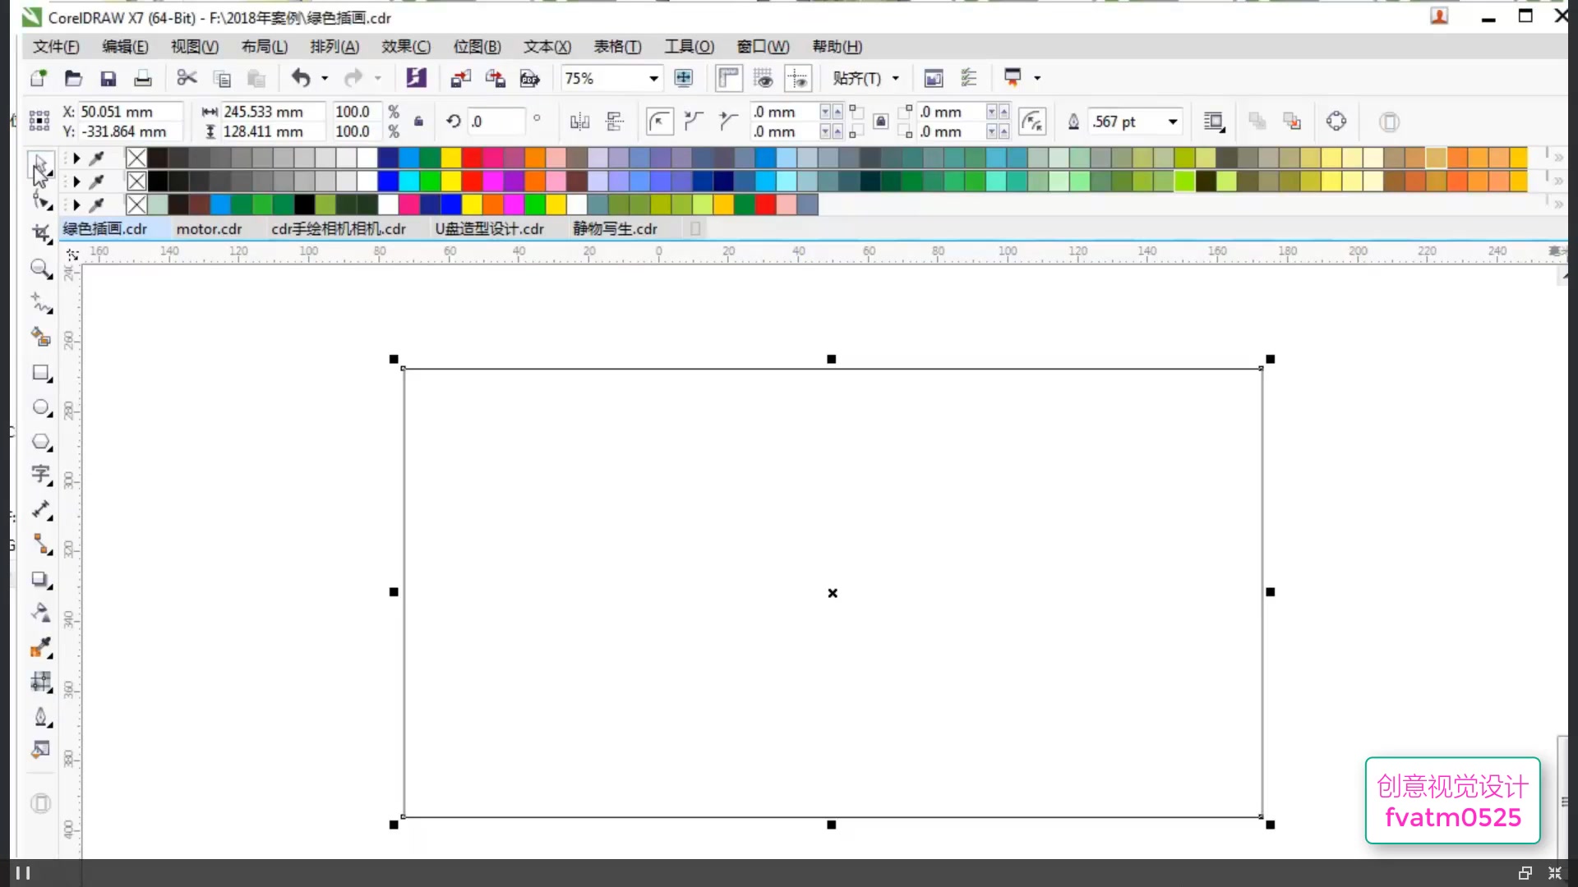Viewport: 1578px width, 887px height.
Task: Click the Convert to Curves icon
Action: pyautogui.click(x=1336, y=122)
